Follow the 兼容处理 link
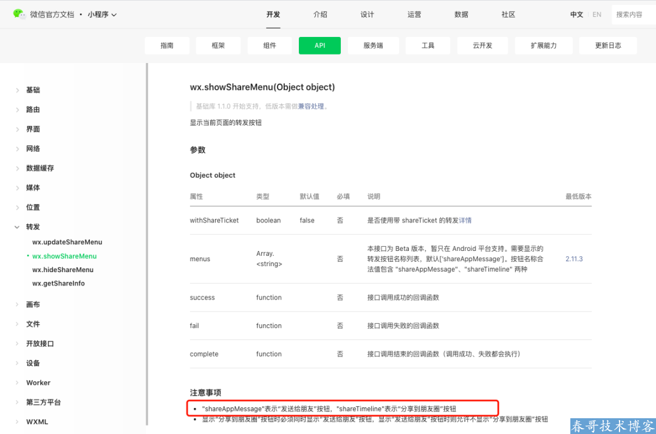 pyautogui.click(x=311, y=107)
